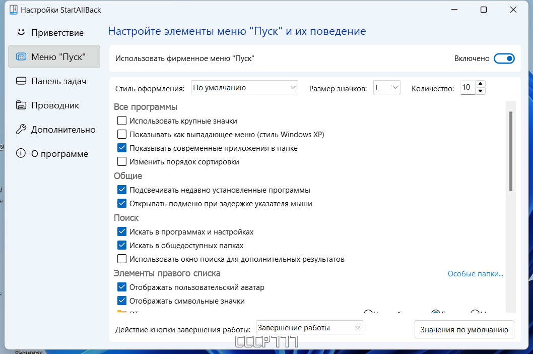This screenshot has width=533, height=354.
Task: Open the Дополнительно section
Action: pos(54,129)
